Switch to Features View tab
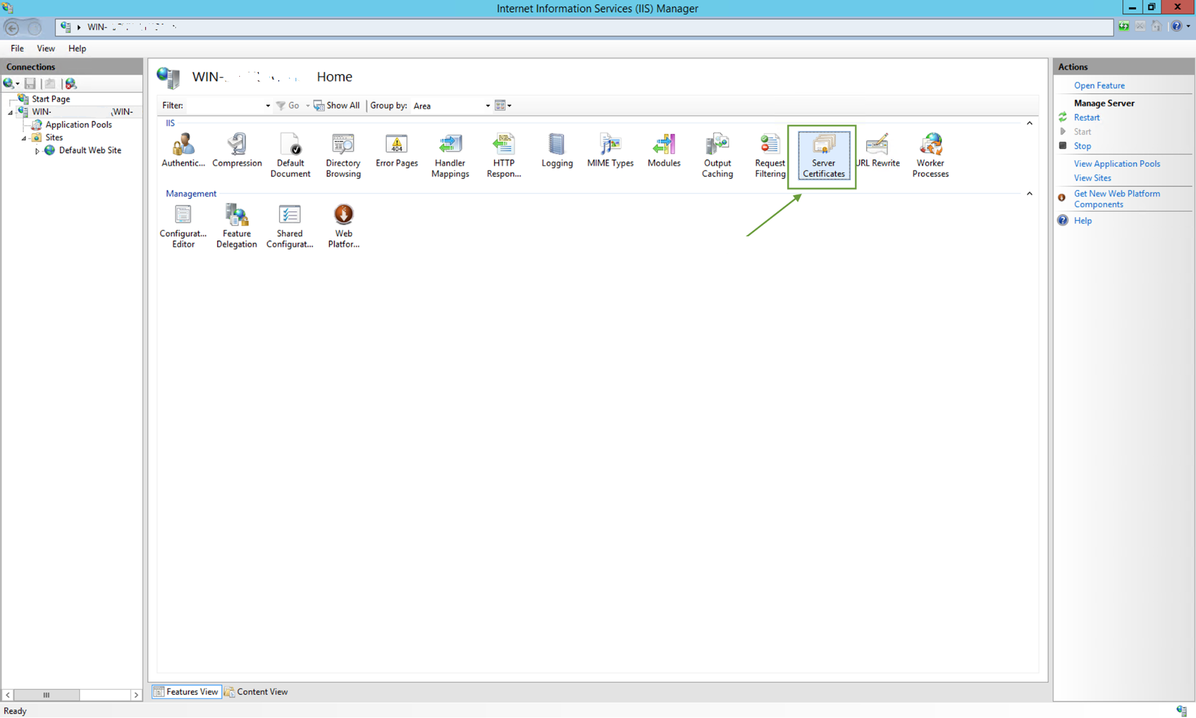 click(186, 692)
